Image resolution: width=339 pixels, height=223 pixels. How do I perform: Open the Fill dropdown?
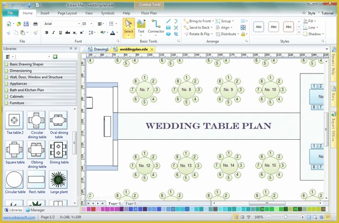(x=315, y=21)
